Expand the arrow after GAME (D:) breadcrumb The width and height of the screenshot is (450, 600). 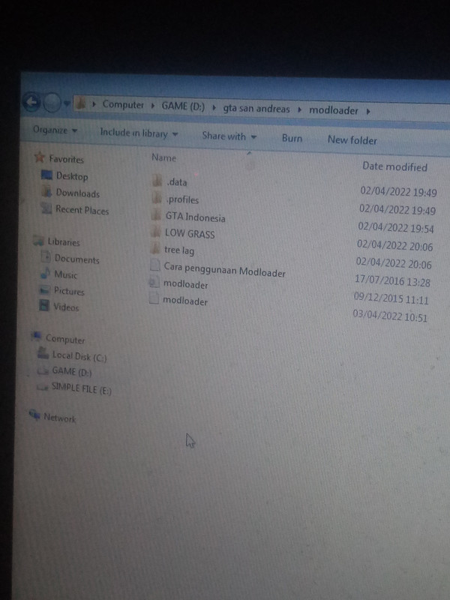[x=214, y=108]
